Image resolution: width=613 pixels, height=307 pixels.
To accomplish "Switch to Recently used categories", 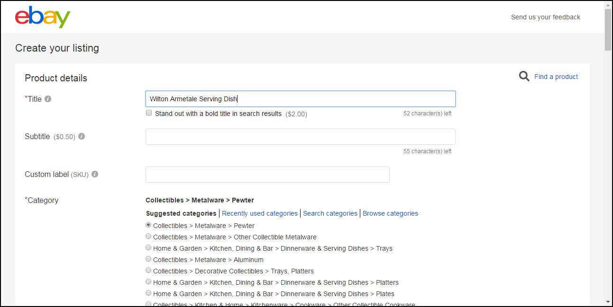I will (260, 213).
